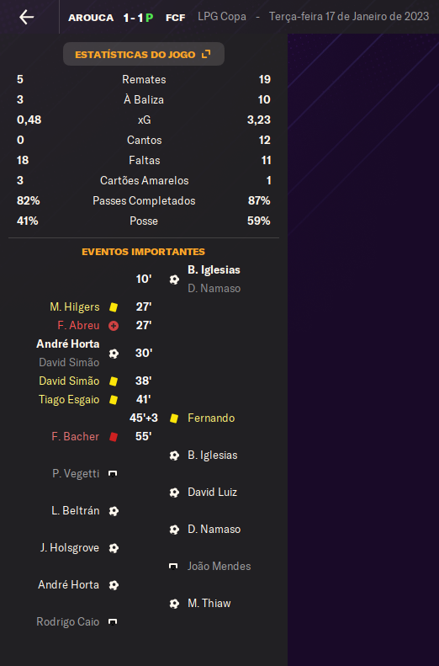Click the xG statistic row label
439x666 pixels.
point(144,120)
